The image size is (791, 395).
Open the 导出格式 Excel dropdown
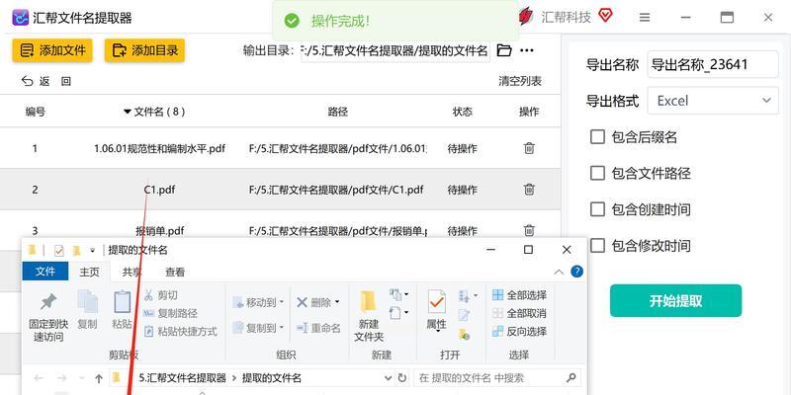(x=713, y=101)
